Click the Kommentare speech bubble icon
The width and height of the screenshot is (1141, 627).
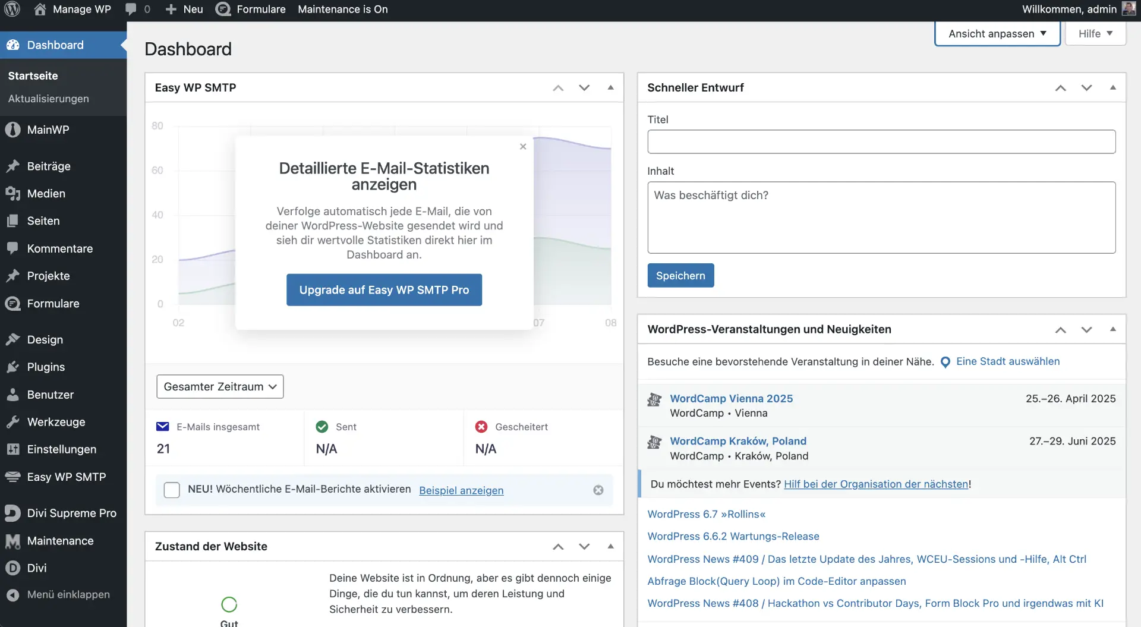pos(12,248)
